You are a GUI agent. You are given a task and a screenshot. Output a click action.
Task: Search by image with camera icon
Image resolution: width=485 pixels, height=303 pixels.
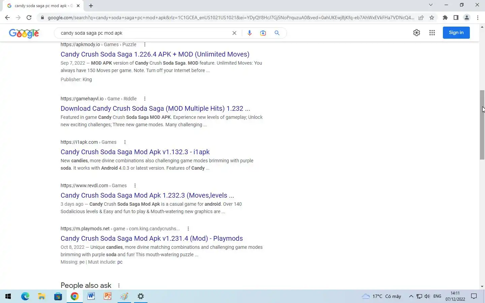coord(263,33)
